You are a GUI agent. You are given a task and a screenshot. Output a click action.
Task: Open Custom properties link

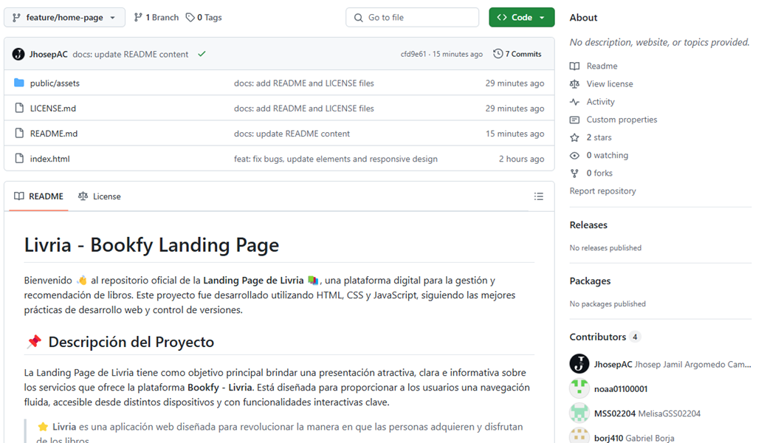(x=622, y=120)
